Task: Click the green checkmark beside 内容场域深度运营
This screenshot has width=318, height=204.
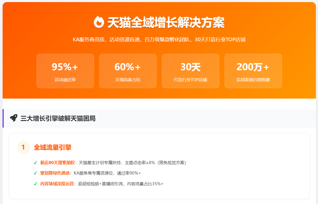Action: pyautogui.click(x=35, y=184)
